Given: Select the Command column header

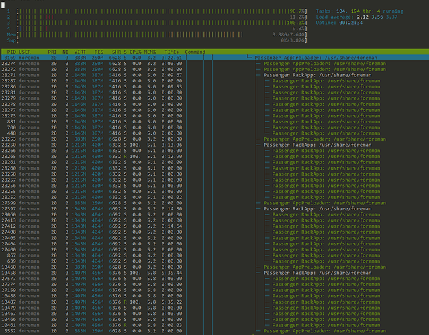Looking at the screenshot, I should (x=195, y=52).
